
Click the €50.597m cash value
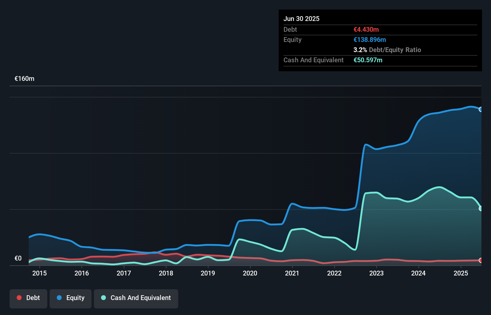(x=368, y=60)
